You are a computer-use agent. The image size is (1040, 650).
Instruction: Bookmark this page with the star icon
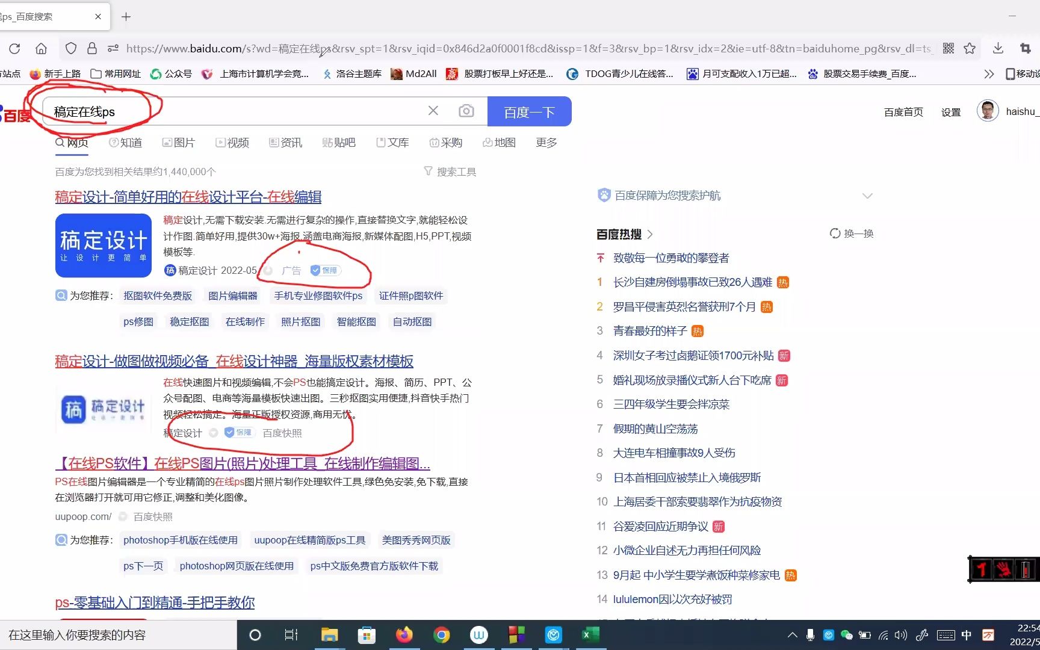(970, 49)
